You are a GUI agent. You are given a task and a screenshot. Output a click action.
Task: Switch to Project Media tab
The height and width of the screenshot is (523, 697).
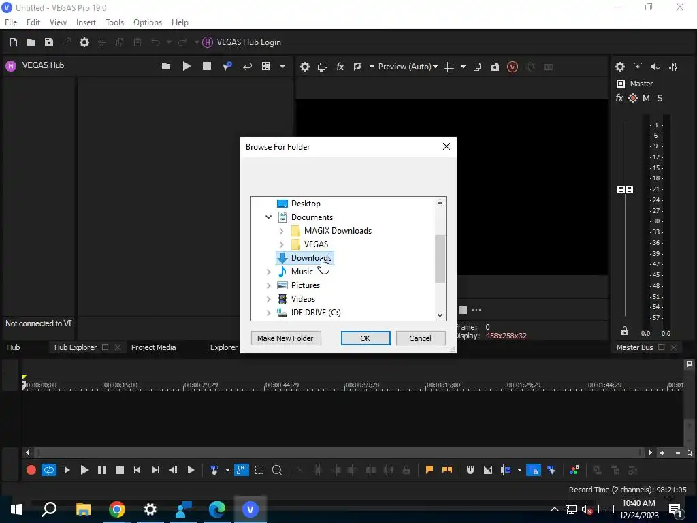click(153, 347)
